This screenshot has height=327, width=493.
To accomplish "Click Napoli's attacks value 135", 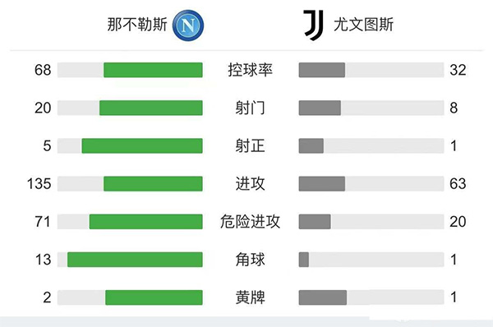I will tap(39, 183).
